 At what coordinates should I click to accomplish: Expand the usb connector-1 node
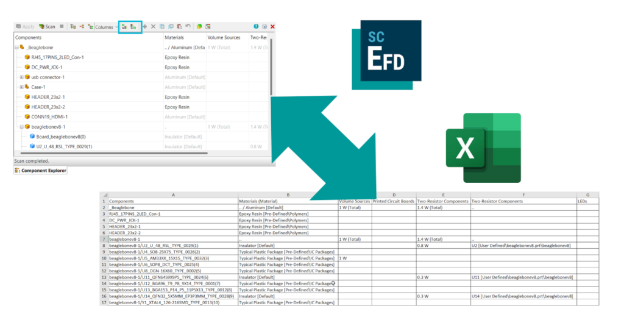22,77
